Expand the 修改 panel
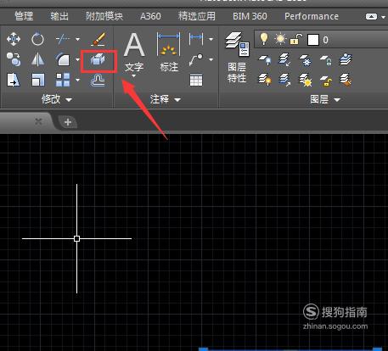This screenshot has height=351, width=388. tap(57, 99)
